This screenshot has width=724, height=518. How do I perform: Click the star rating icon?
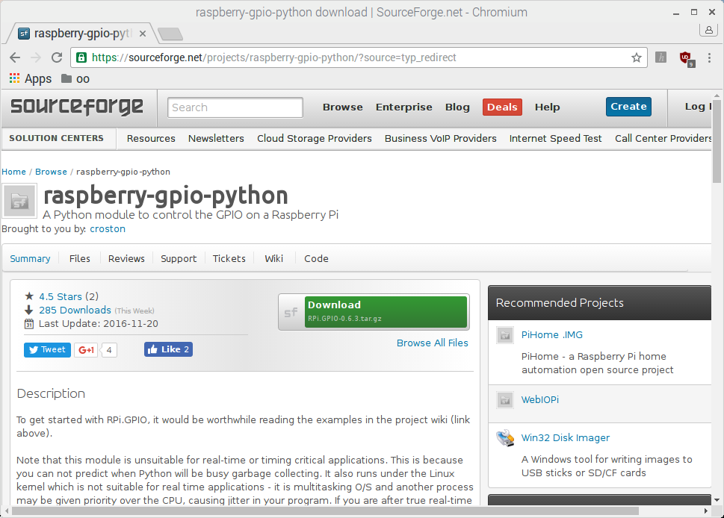coord(29,296)
